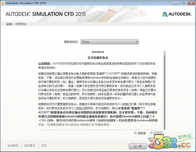The height and width of the screenshot is (152, 196).
Task: Click the arrow on the China combo box
Action: (136, 42)
